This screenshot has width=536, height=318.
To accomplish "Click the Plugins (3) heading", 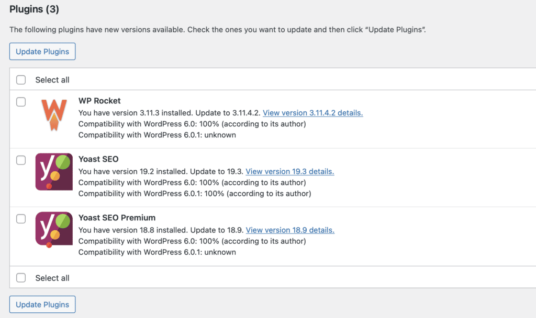I will [34, 9].
